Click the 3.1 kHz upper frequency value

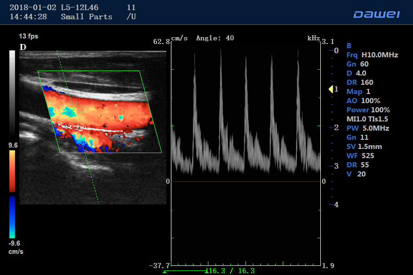[328, 42]
